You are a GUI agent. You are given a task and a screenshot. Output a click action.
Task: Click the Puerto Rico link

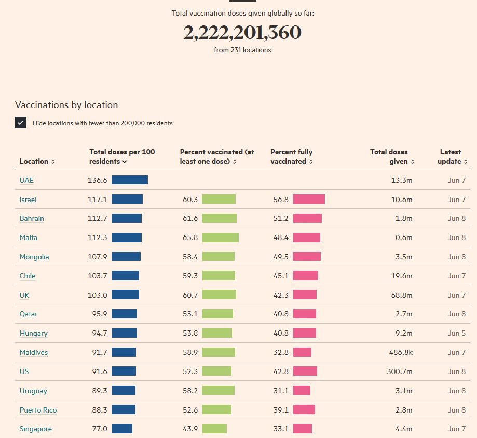(x=38, y=410)
